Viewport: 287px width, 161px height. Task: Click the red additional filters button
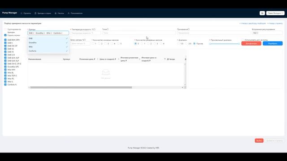coord(251,43)
